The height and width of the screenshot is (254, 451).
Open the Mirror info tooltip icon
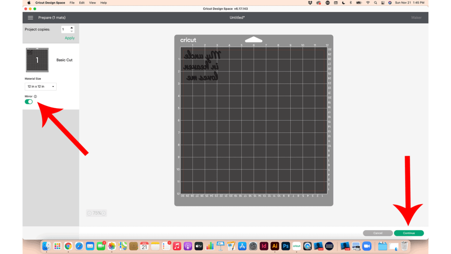[35, 97]
